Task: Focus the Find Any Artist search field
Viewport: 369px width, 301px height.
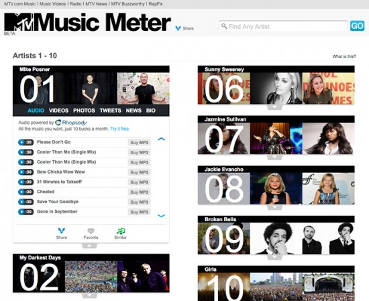Action: [284, 26]
